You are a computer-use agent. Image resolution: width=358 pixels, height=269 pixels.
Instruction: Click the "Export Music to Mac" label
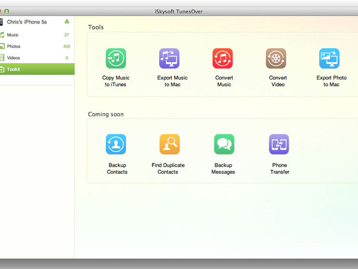[172, 81]
